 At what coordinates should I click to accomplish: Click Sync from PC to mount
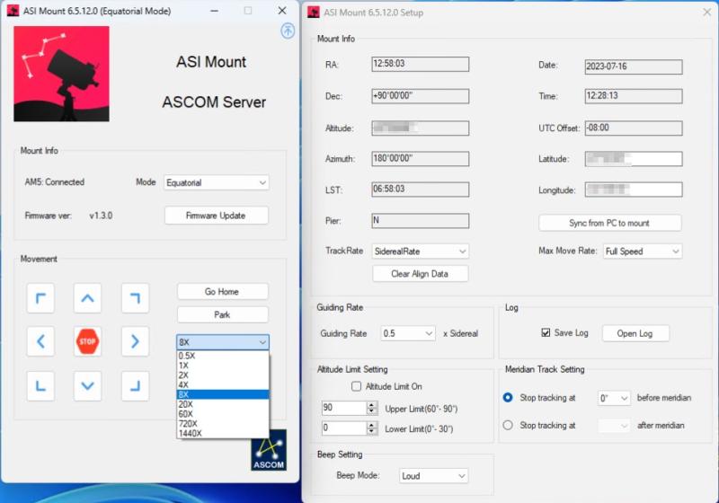pos(609,223)
